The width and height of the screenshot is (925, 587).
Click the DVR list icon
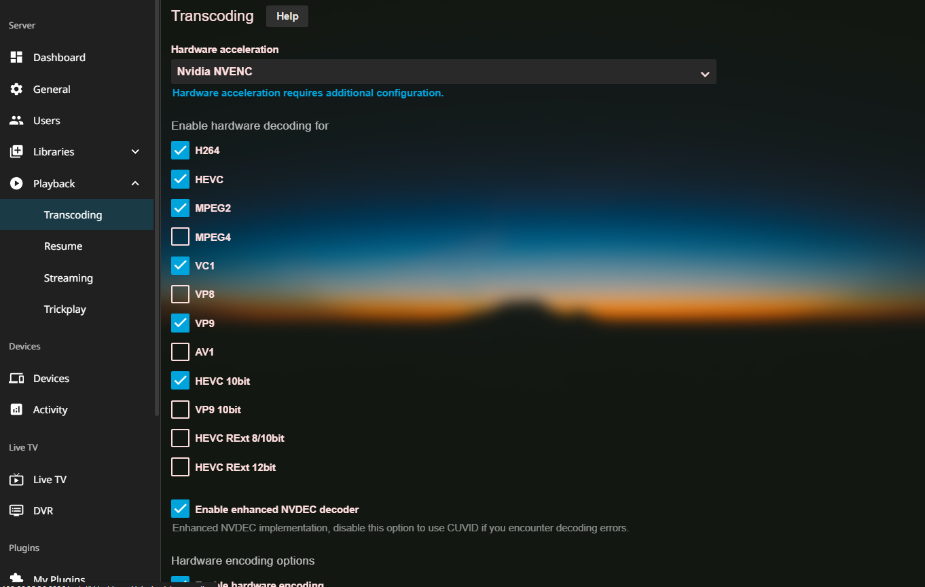pyautogui.click(x=16, y=511)
